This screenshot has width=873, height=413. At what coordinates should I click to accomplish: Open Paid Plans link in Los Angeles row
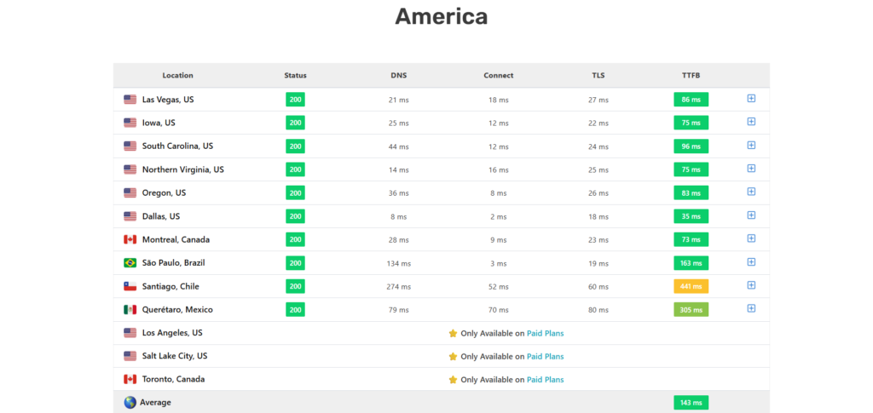[545, 333]
